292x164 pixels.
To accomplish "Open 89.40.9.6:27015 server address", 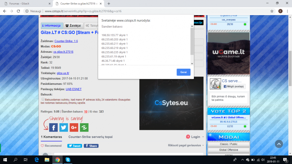I will 229,122.
